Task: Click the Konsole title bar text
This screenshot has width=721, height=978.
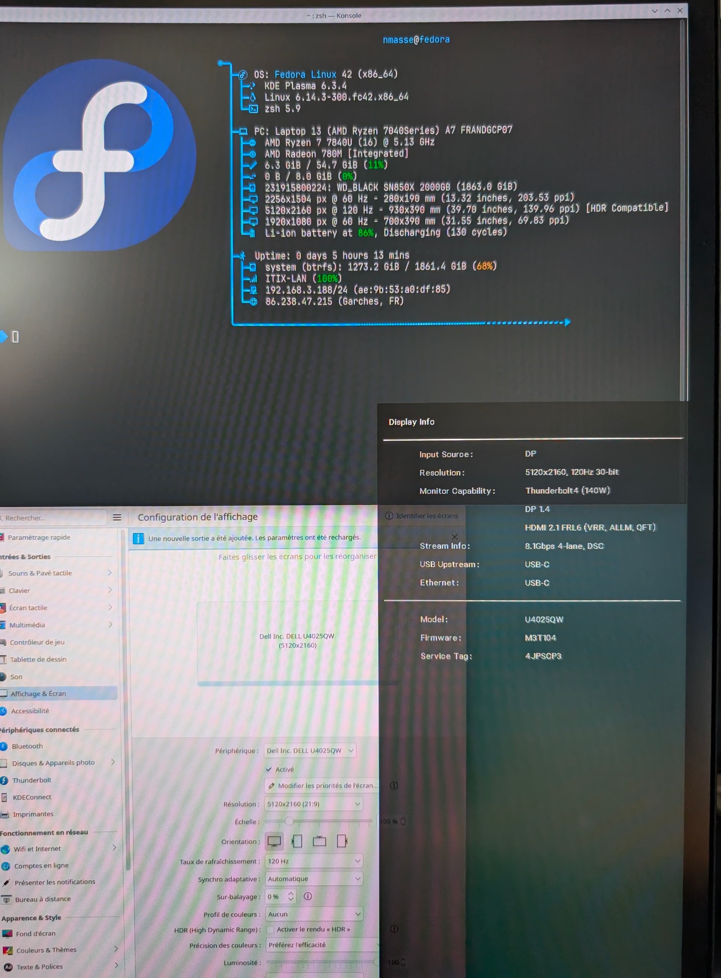Action: (334, 16)
